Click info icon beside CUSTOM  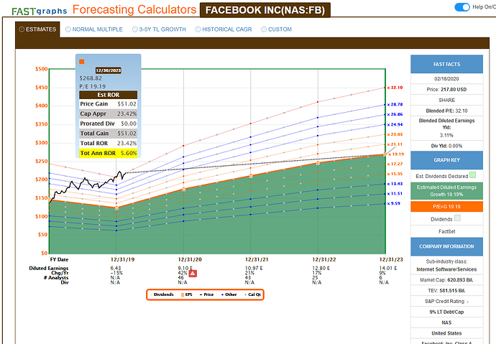click(264, 29)
